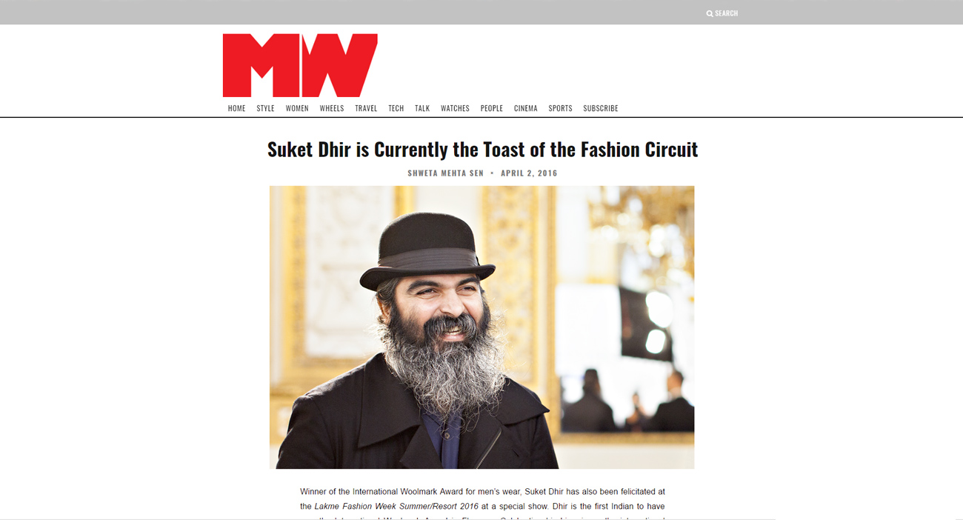Open the HOME menu item
The image size is (963, 520).
237,108
